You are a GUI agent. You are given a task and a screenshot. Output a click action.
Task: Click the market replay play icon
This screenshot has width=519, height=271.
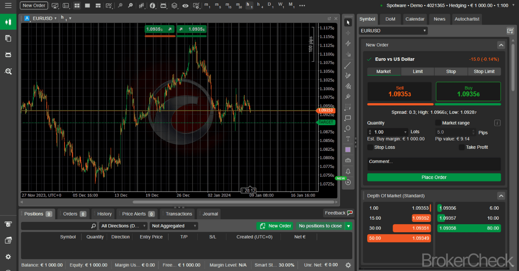(348, 183)
